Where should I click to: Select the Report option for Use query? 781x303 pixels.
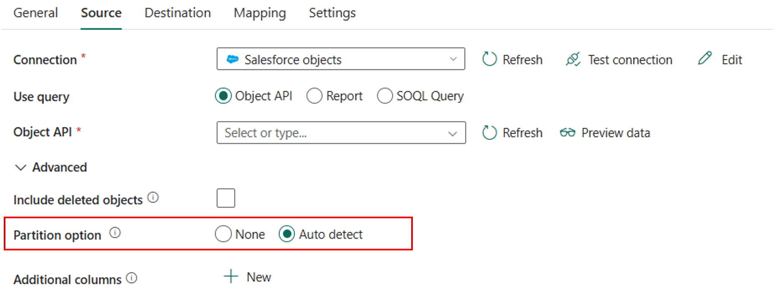point(315,96)
